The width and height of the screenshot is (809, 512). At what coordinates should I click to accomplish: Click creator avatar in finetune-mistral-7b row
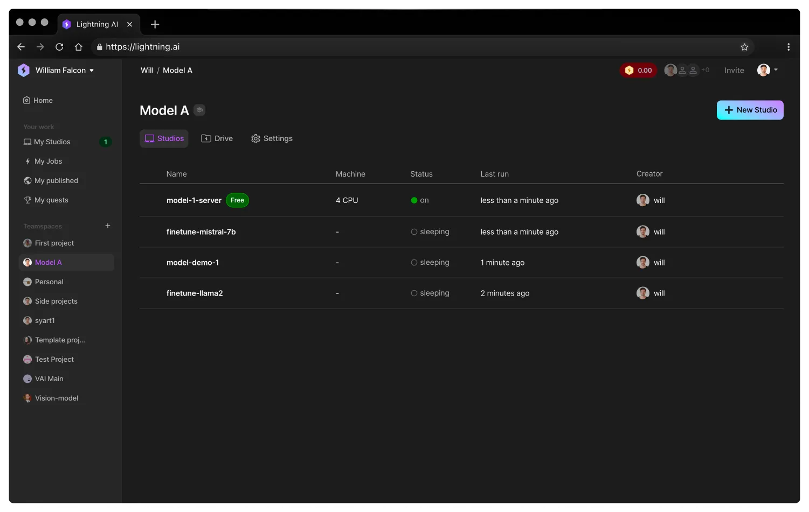(642, 232)
